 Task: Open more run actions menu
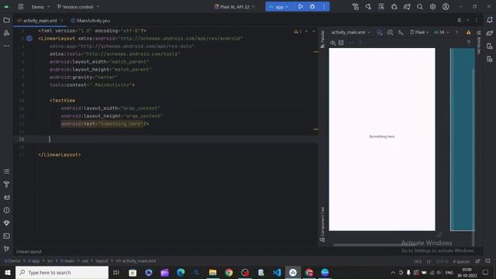[x=324, y=7]
